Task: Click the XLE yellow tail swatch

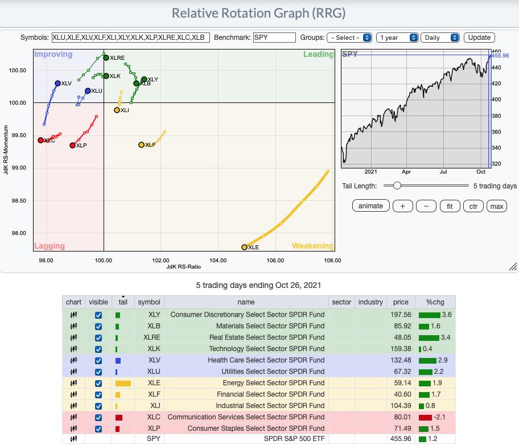Action: click(123, 384)
